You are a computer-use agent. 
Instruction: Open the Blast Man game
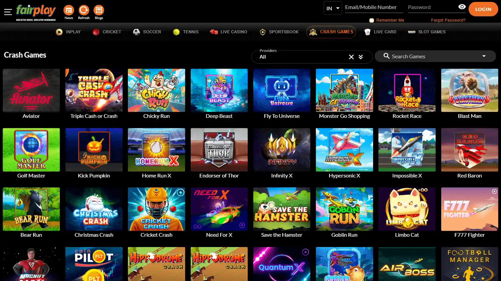(x=470, y=90)
